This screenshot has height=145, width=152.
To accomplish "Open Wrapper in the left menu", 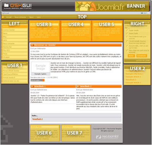I will click(x=15, y=57).
